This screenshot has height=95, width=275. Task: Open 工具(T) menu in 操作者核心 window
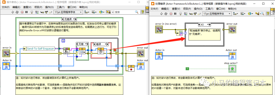(61, 7)
